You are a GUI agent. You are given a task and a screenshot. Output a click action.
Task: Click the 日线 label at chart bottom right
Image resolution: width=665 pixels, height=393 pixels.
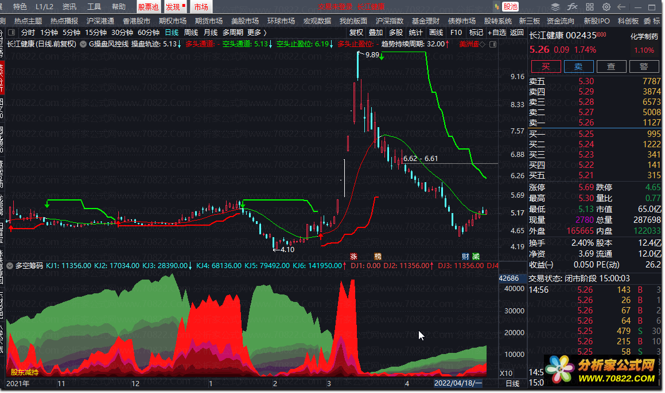[513, 383]
